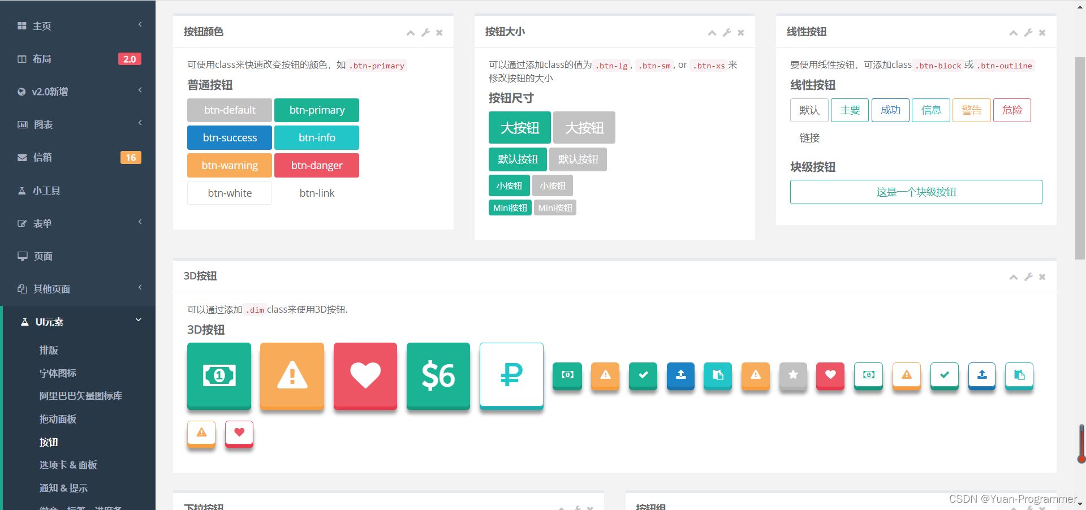Open the 排版 submenu item

point(49,350)
